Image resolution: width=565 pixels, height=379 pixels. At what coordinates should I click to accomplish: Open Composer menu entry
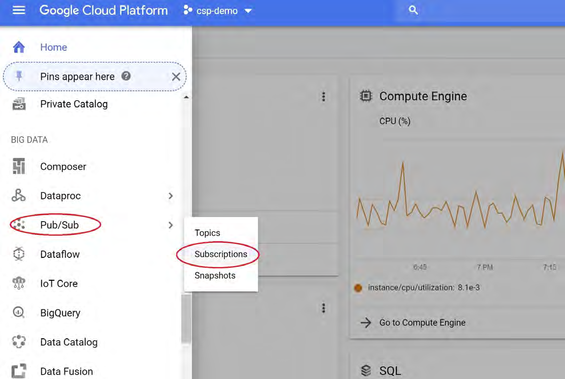63,167
